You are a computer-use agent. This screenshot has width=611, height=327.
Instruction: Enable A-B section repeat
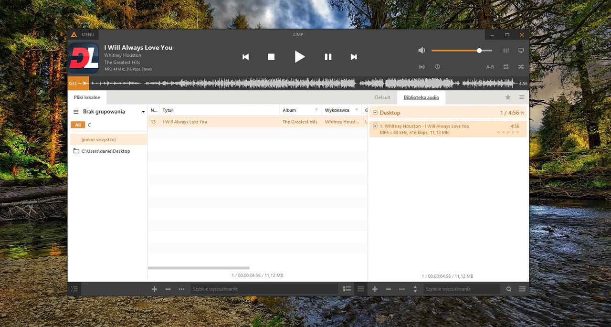(x=490, y=67)
